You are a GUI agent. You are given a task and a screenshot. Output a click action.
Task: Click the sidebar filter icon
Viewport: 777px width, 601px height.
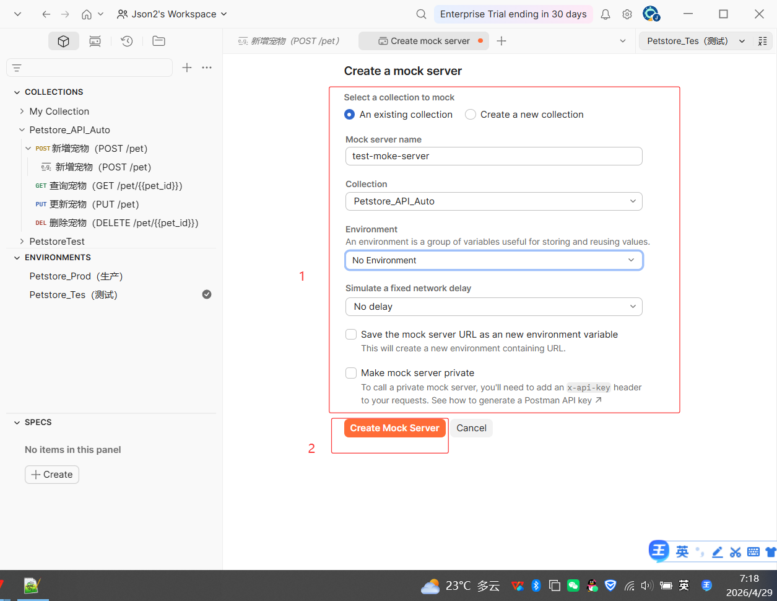click(x=17, y=68)
